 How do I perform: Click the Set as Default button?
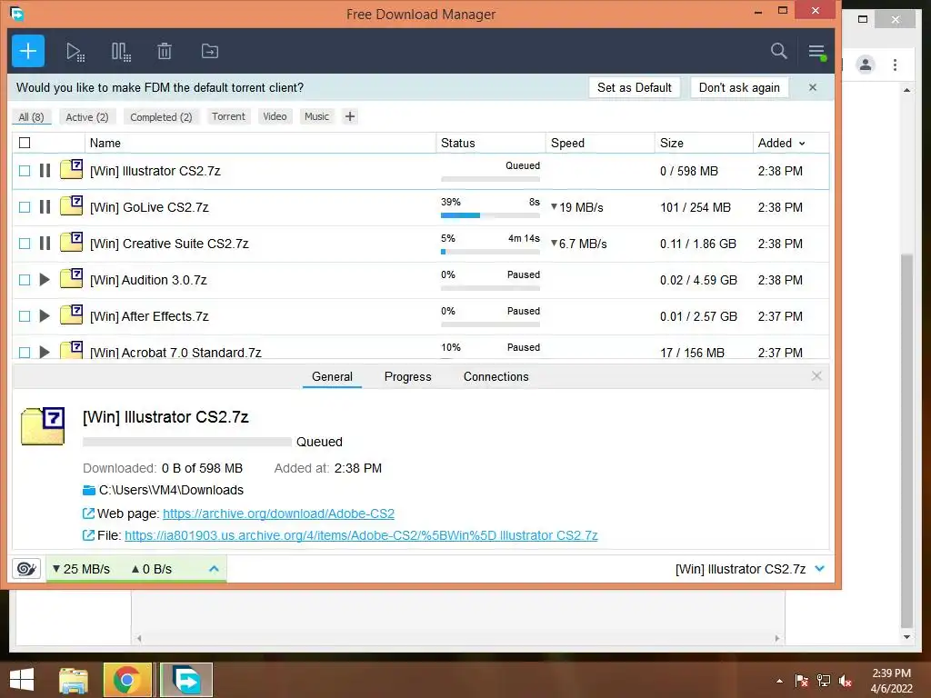(x=634, y=87)
